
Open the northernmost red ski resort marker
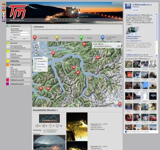84,44
